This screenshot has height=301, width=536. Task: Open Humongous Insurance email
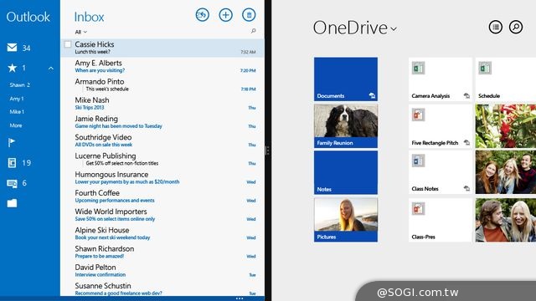coord(162,178)
